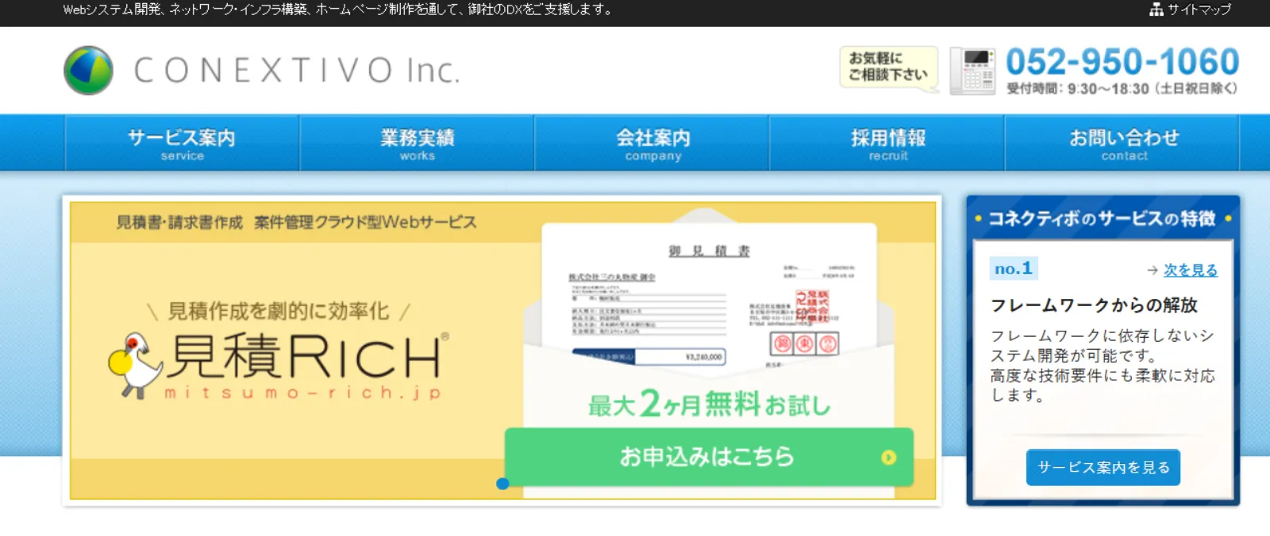Click the arrow icon on green apply button

888,458
